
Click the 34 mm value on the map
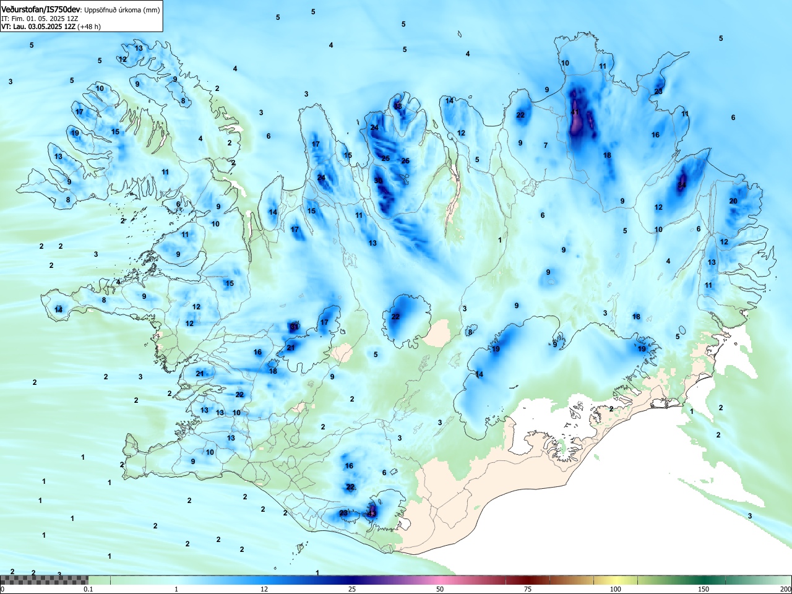pos(682,185)
